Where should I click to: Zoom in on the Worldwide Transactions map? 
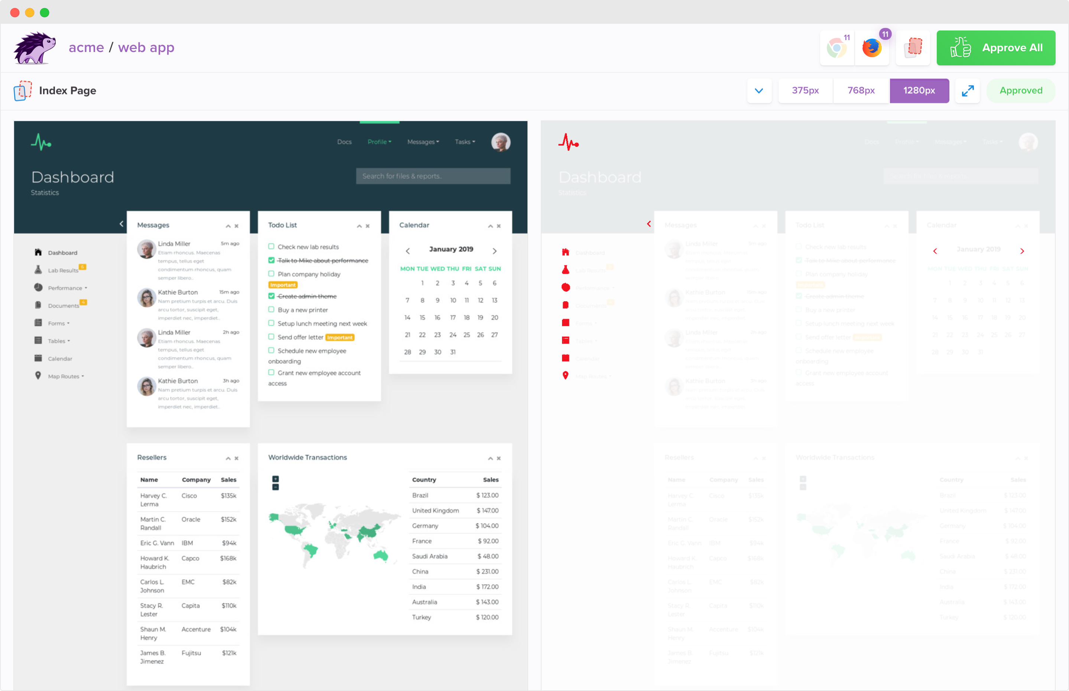tap(276, 479)
